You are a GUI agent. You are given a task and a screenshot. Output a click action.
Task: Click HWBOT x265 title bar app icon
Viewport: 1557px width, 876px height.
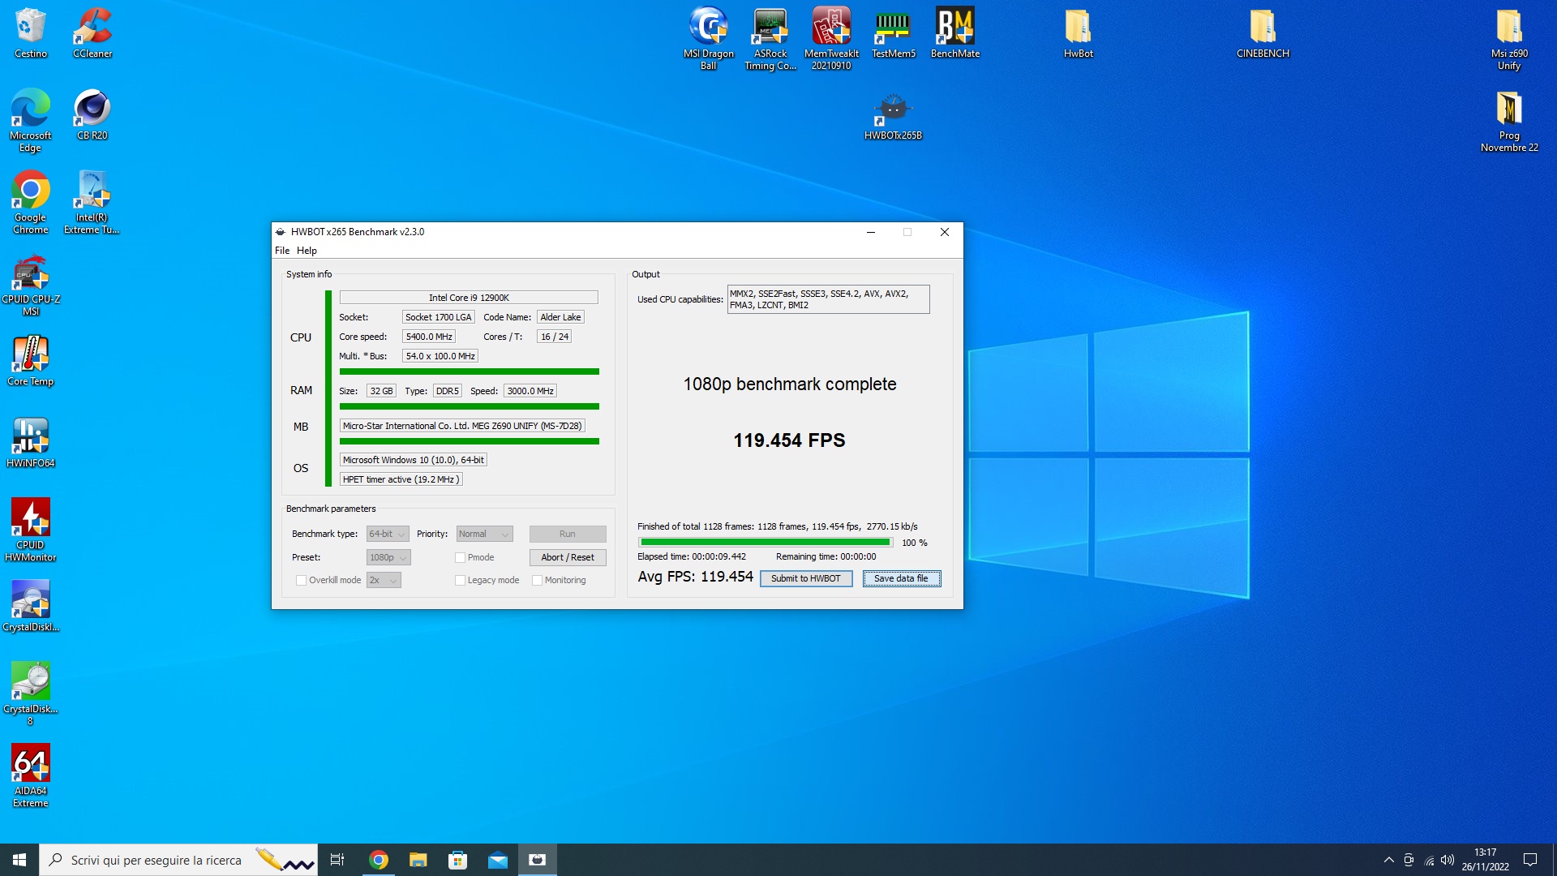[x=281, y=232]
